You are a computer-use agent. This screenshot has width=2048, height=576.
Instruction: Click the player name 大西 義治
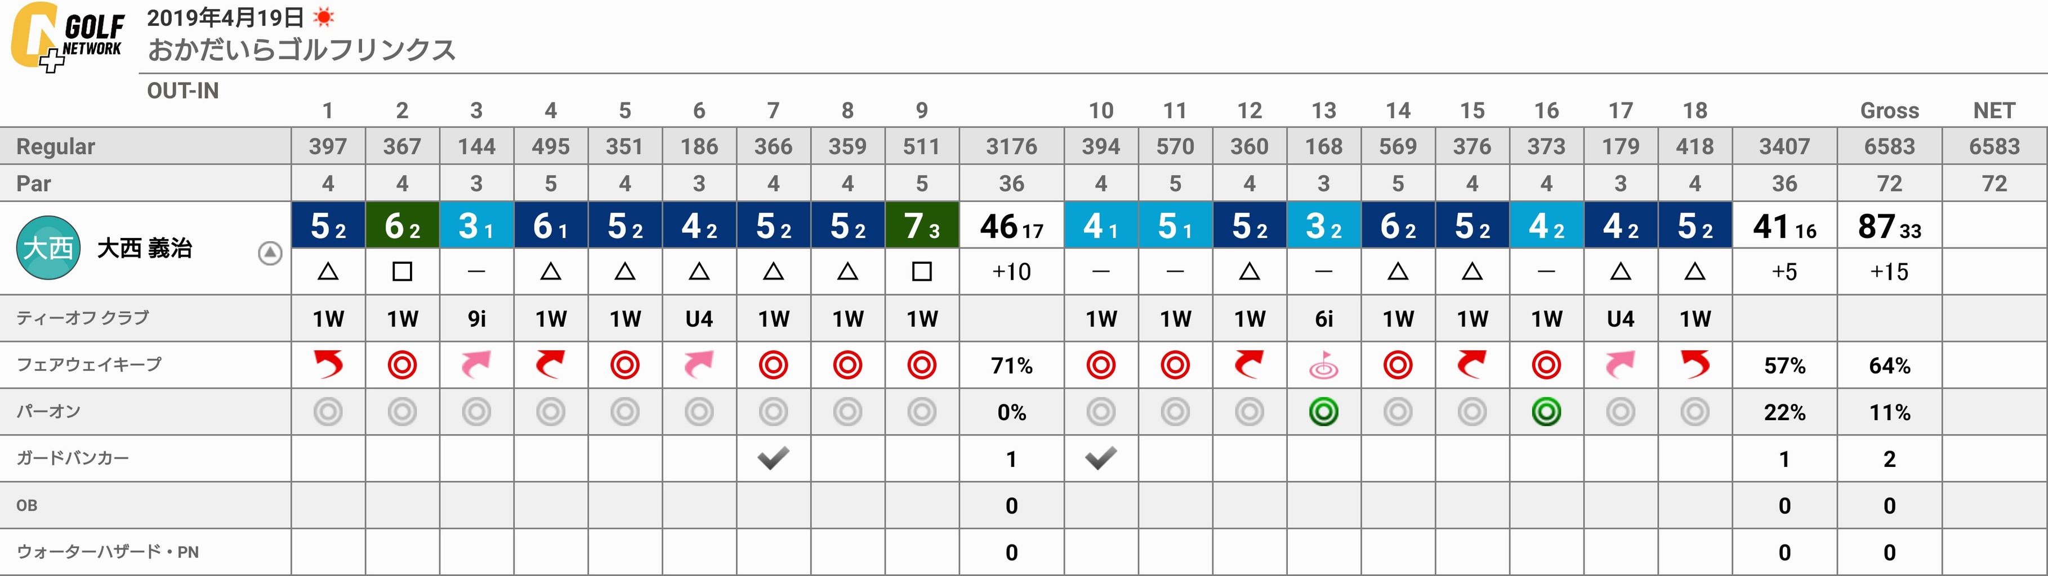point(144,249)
